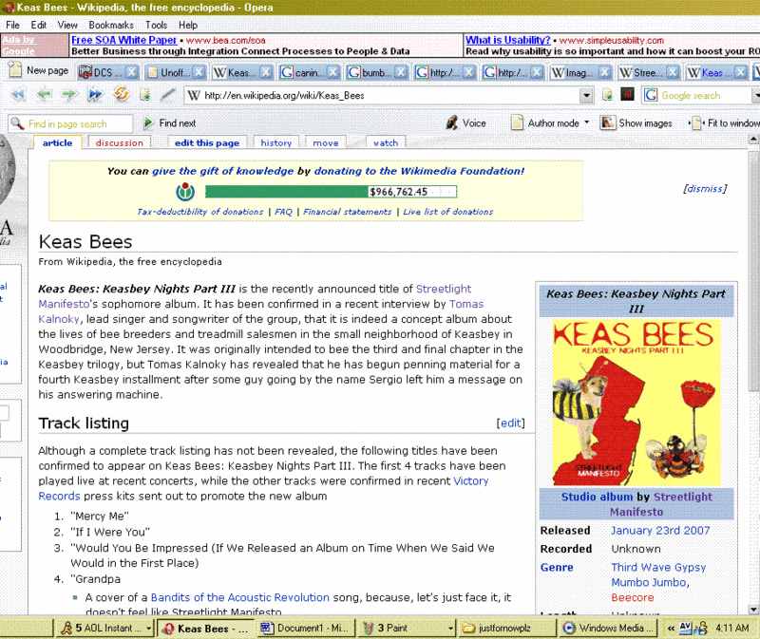The height and width of the screenshot is (639, 760).
Task: Close the DCS tab
Action: pos(131,73)
